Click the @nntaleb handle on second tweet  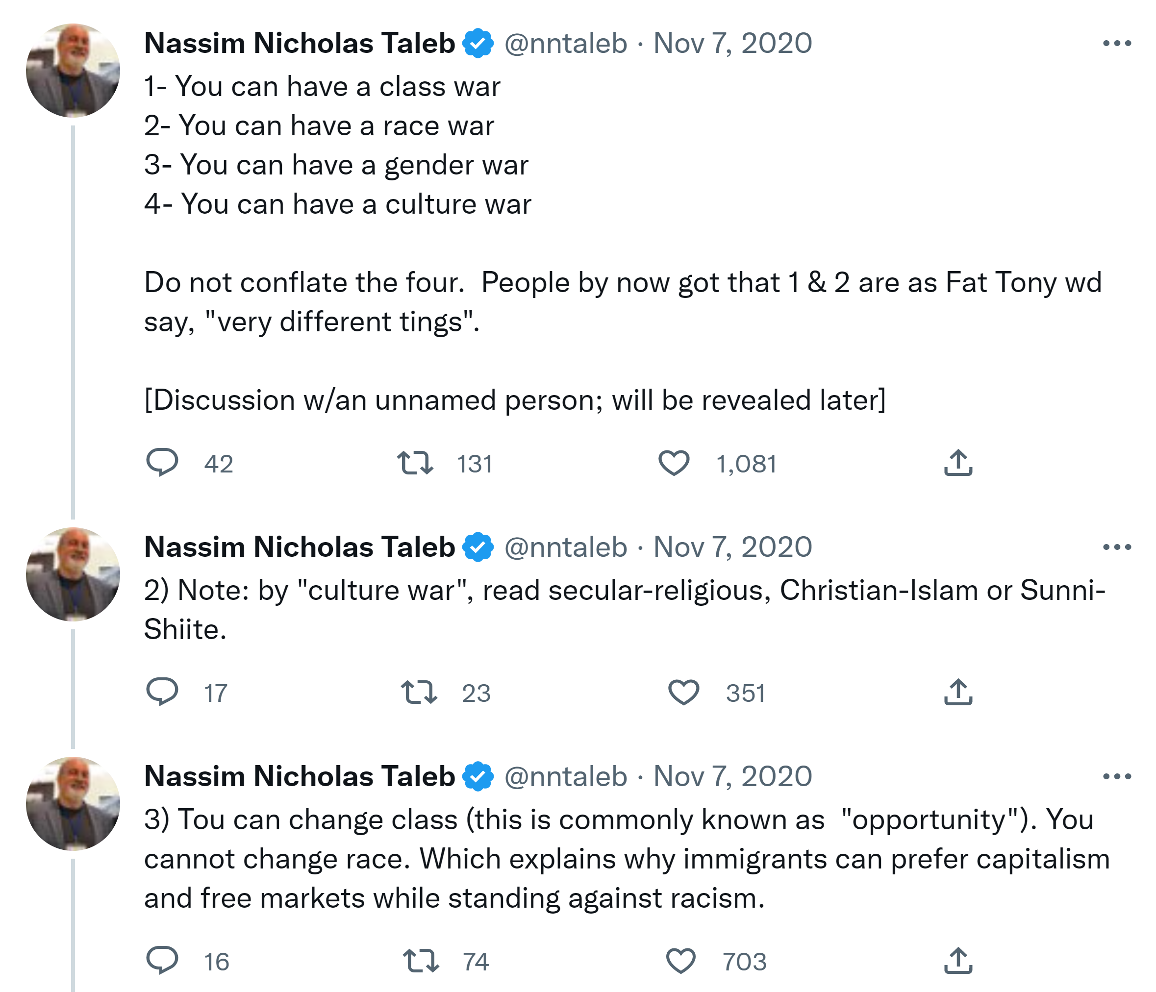(x=566, y=547)
